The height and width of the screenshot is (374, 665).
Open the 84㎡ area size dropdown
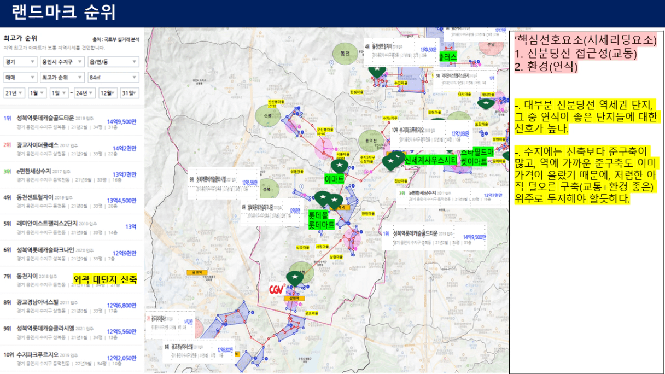113,77
